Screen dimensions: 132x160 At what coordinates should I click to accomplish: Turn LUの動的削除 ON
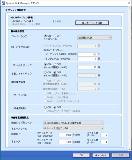[x=45, y=107]
